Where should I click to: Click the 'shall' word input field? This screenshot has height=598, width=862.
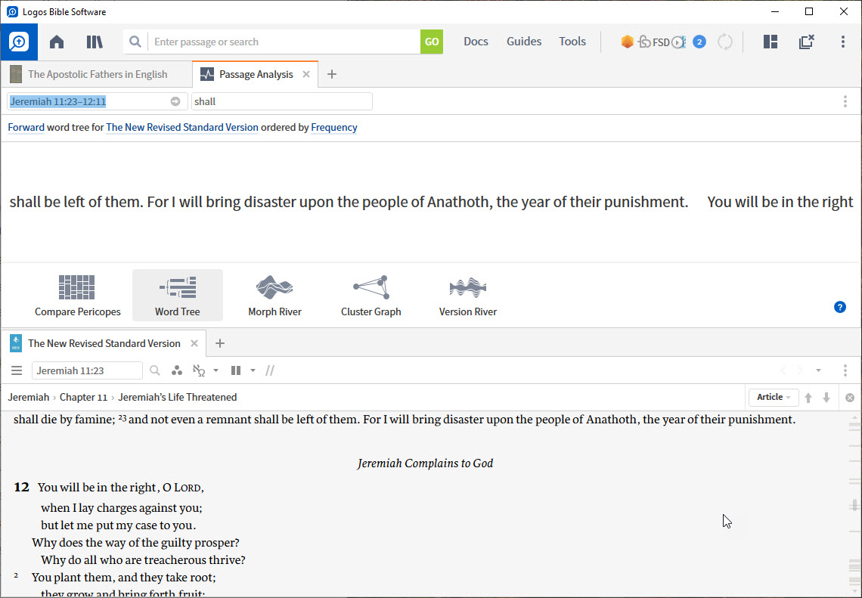pos(281,101)
